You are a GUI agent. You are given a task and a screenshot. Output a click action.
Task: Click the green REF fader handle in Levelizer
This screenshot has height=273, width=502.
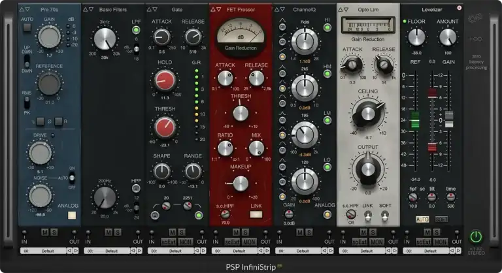pos(414,120)
